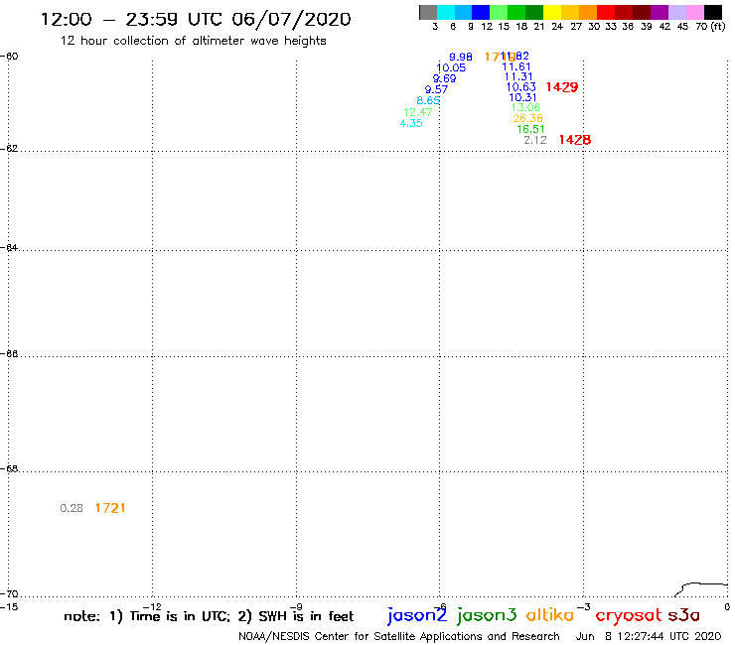Click the -68 latitude axis label

pyautogui.click(x=9, y=468)
